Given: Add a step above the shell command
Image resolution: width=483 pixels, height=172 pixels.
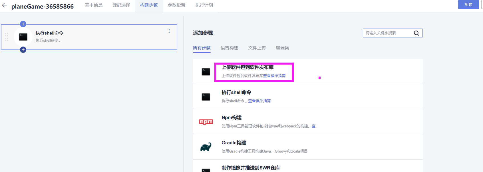Looking at the screenshot, I should 23,24.
